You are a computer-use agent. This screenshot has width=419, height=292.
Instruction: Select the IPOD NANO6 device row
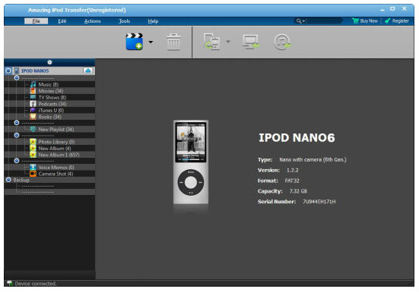pos(49,71)
